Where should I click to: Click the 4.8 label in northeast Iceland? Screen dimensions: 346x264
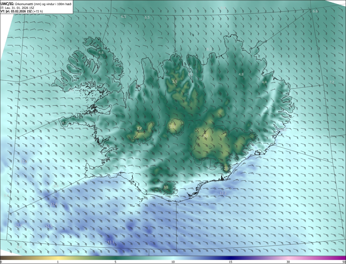pos(241,74)
